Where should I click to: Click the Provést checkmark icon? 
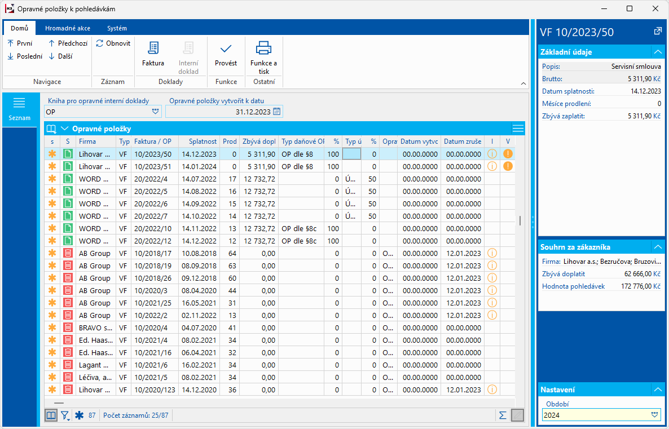tap(226, 49)
